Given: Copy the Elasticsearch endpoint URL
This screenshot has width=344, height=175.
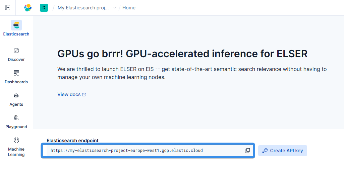Looking at the screenshot, I should 247,151.
